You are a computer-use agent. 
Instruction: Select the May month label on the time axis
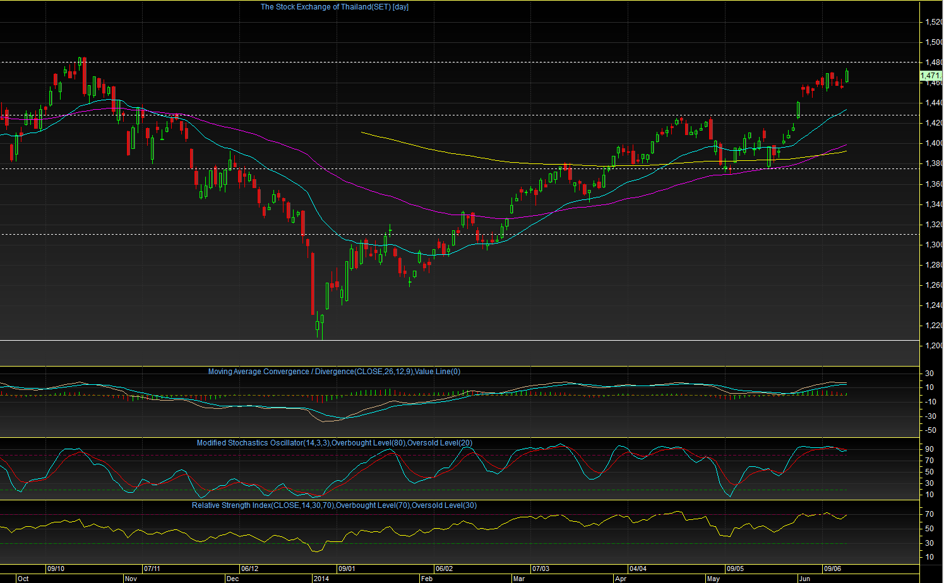tap(714, 579)
